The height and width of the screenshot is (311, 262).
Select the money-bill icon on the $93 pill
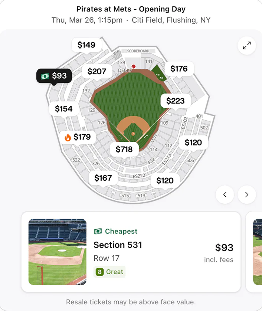coord(45,76)
